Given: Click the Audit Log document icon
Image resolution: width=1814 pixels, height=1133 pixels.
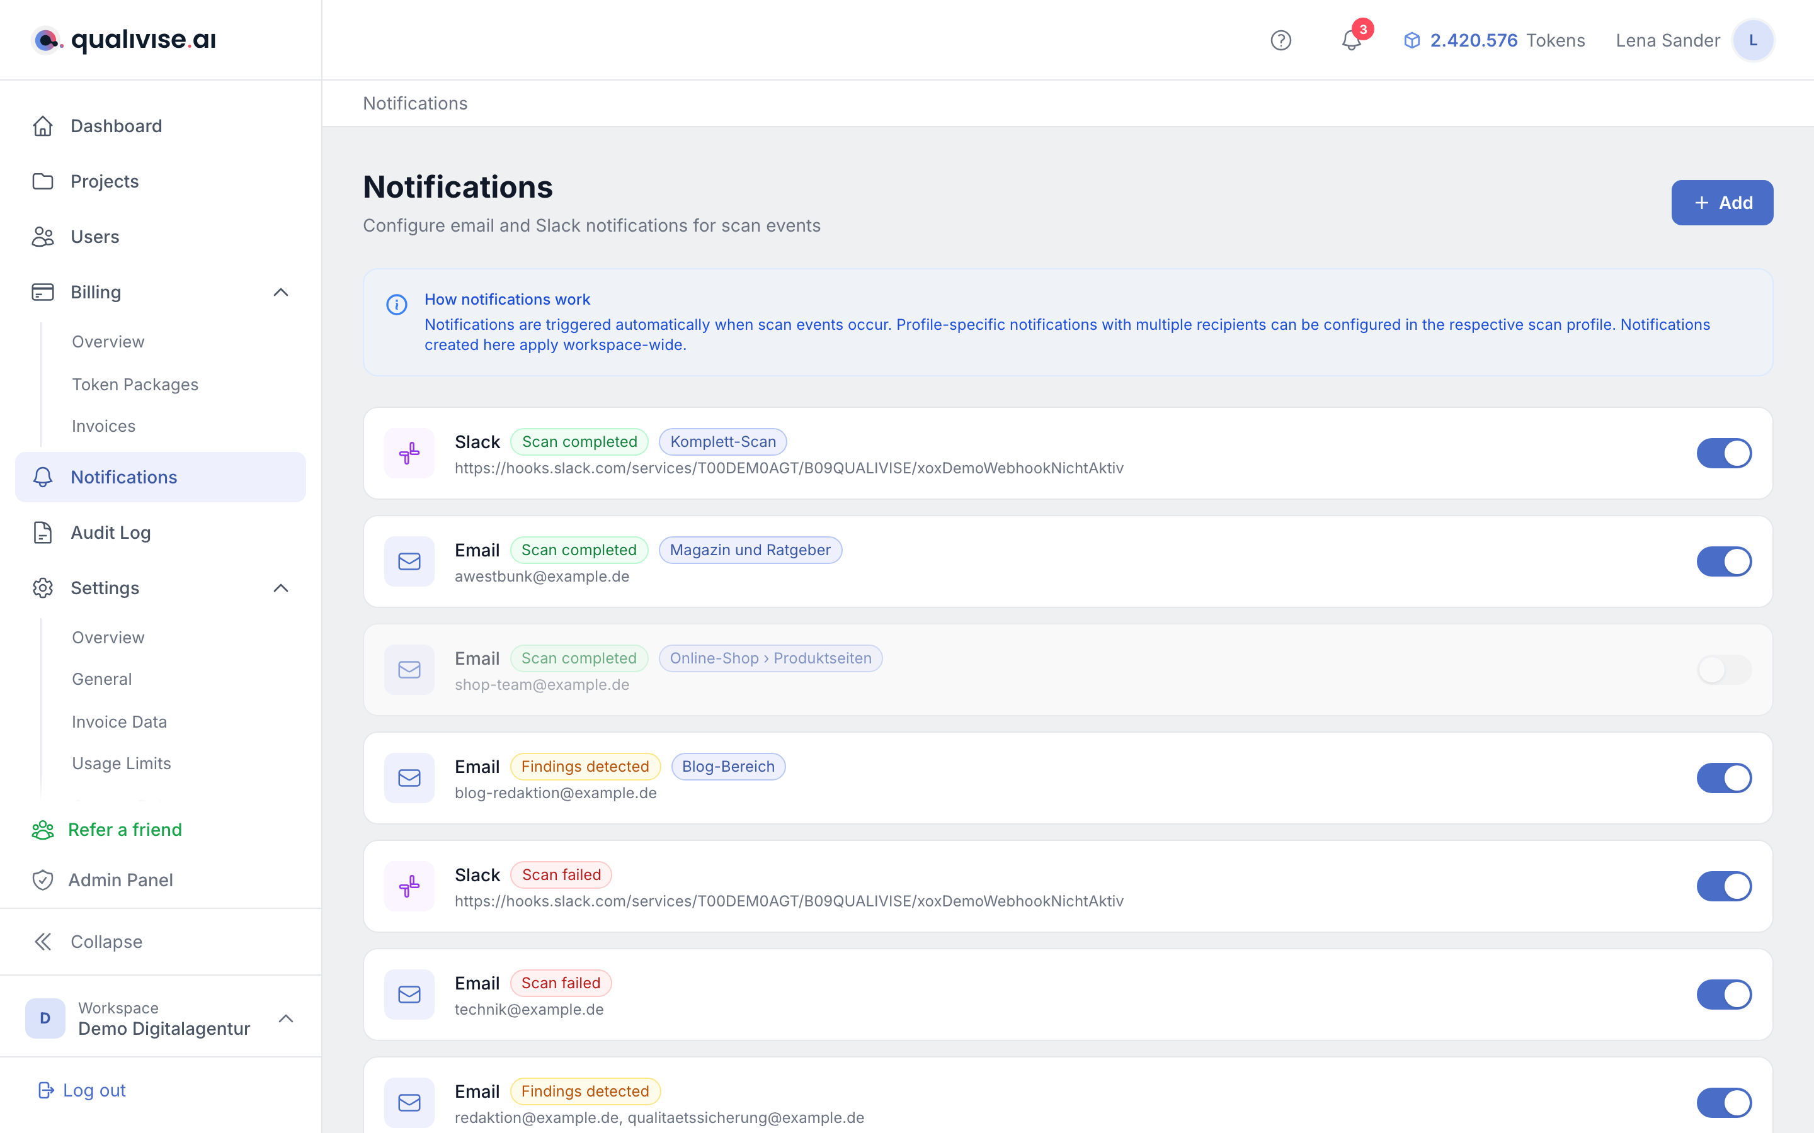Looking at the screenshot, I should click(43, 533).
